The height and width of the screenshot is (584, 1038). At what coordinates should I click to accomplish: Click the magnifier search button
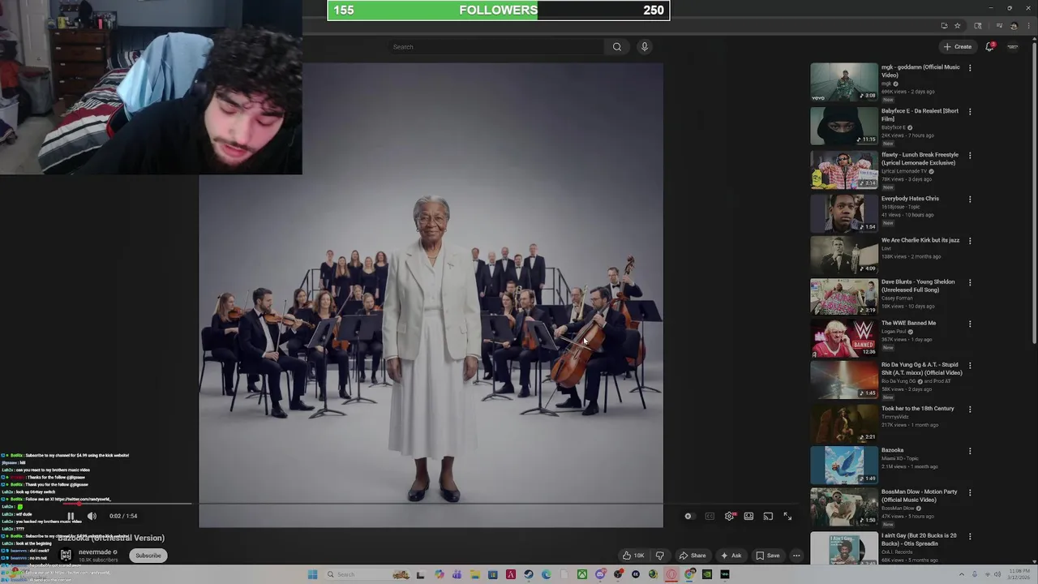617,47
